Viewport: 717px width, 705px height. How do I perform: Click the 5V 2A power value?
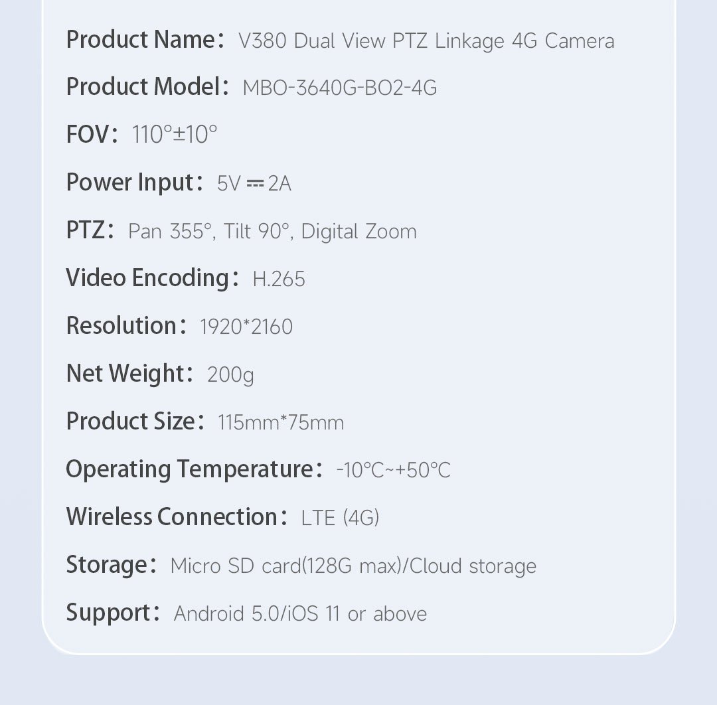pos(254,184)
